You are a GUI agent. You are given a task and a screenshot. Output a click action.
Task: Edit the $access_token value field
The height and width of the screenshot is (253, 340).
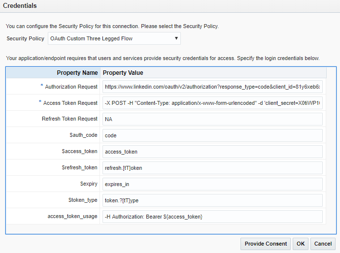coord(213,152)
